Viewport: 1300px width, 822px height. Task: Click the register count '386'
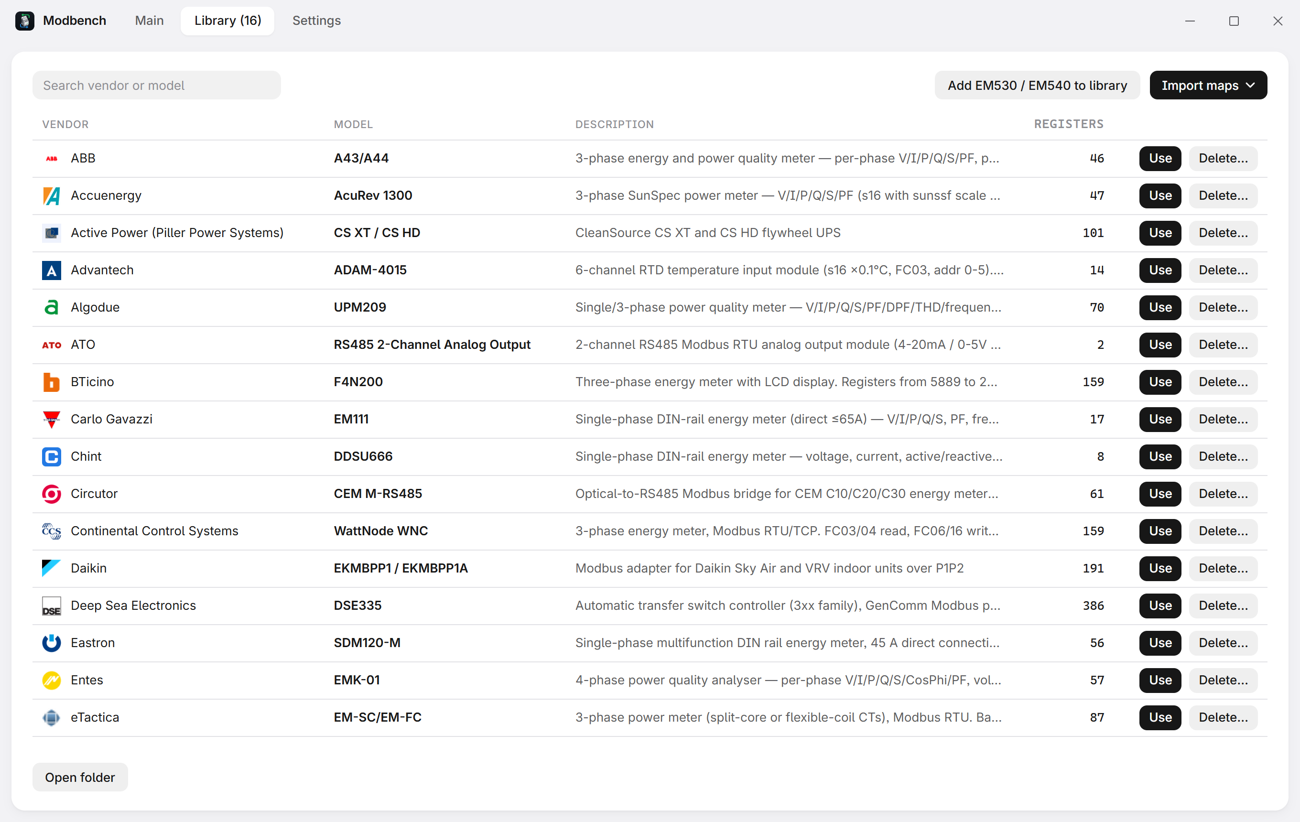[1093, 605]
